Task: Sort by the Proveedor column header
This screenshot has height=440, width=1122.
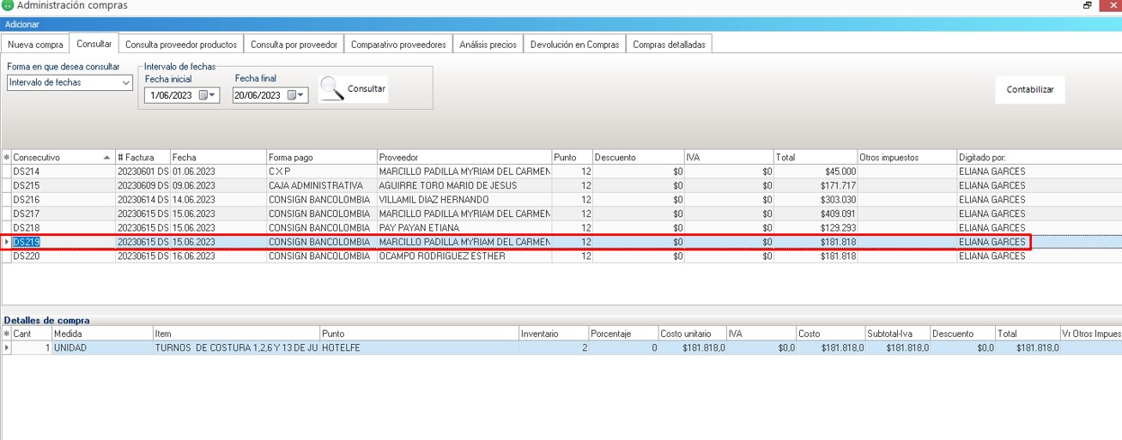Action: [x=464, y=158]
